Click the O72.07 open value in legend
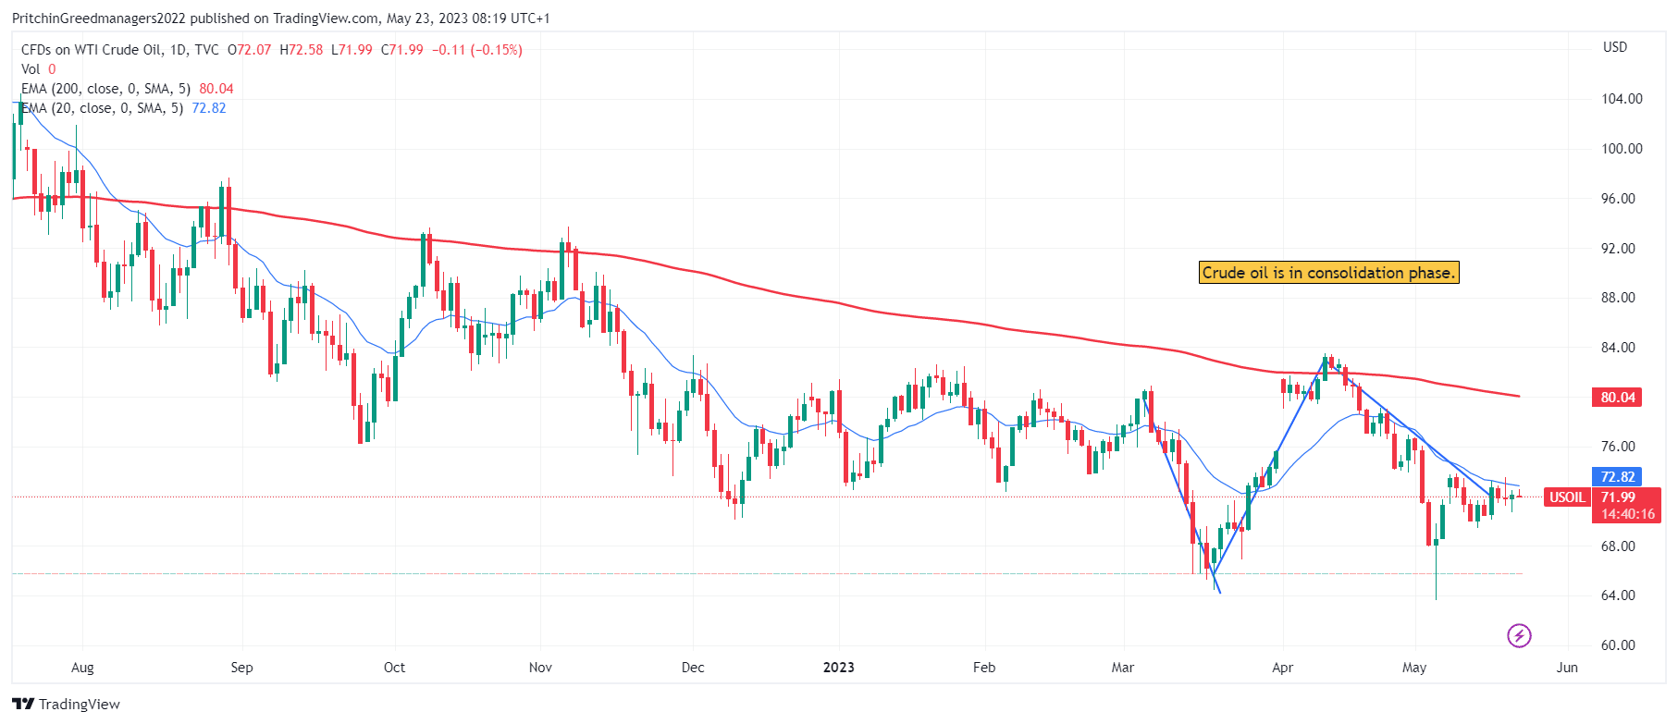The height and width of the screenshot is (724, 1678). [x=250, y=50]
